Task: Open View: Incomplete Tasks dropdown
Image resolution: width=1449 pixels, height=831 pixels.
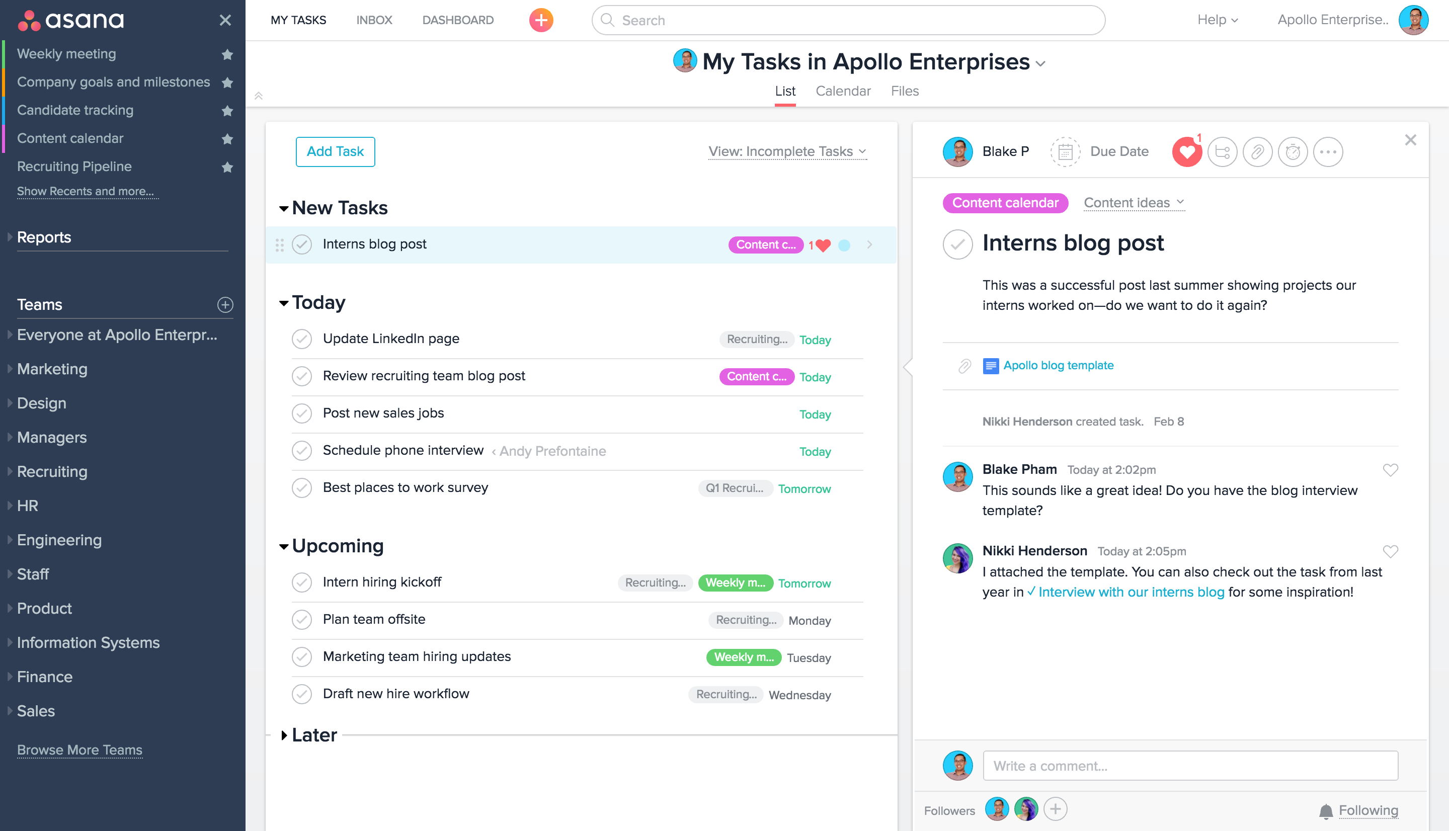Action: (x=787, y=151)
